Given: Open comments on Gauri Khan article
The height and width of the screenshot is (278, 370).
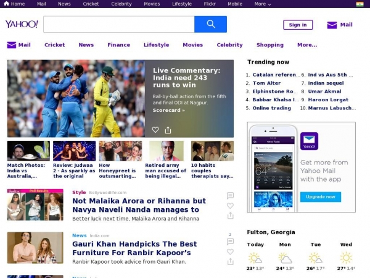Looking at the screenshot, I should [x=230, y=242].
